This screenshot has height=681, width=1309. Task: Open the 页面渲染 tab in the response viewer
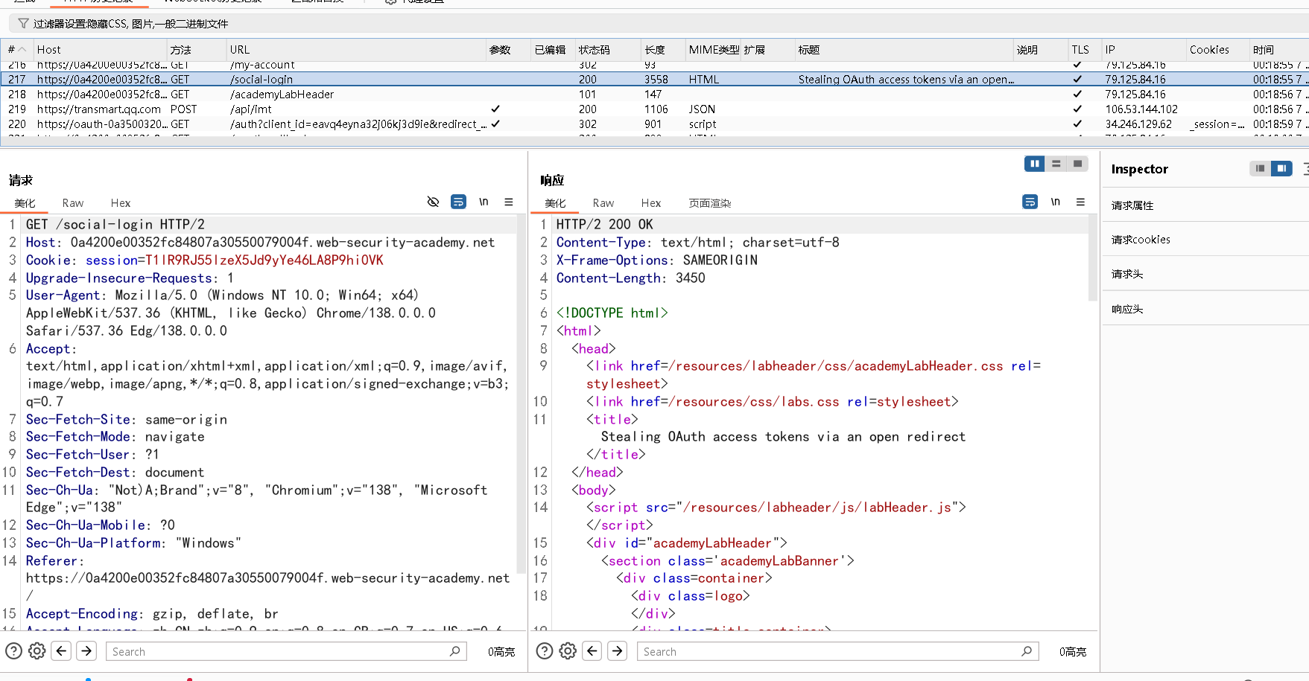coord(709,202)
